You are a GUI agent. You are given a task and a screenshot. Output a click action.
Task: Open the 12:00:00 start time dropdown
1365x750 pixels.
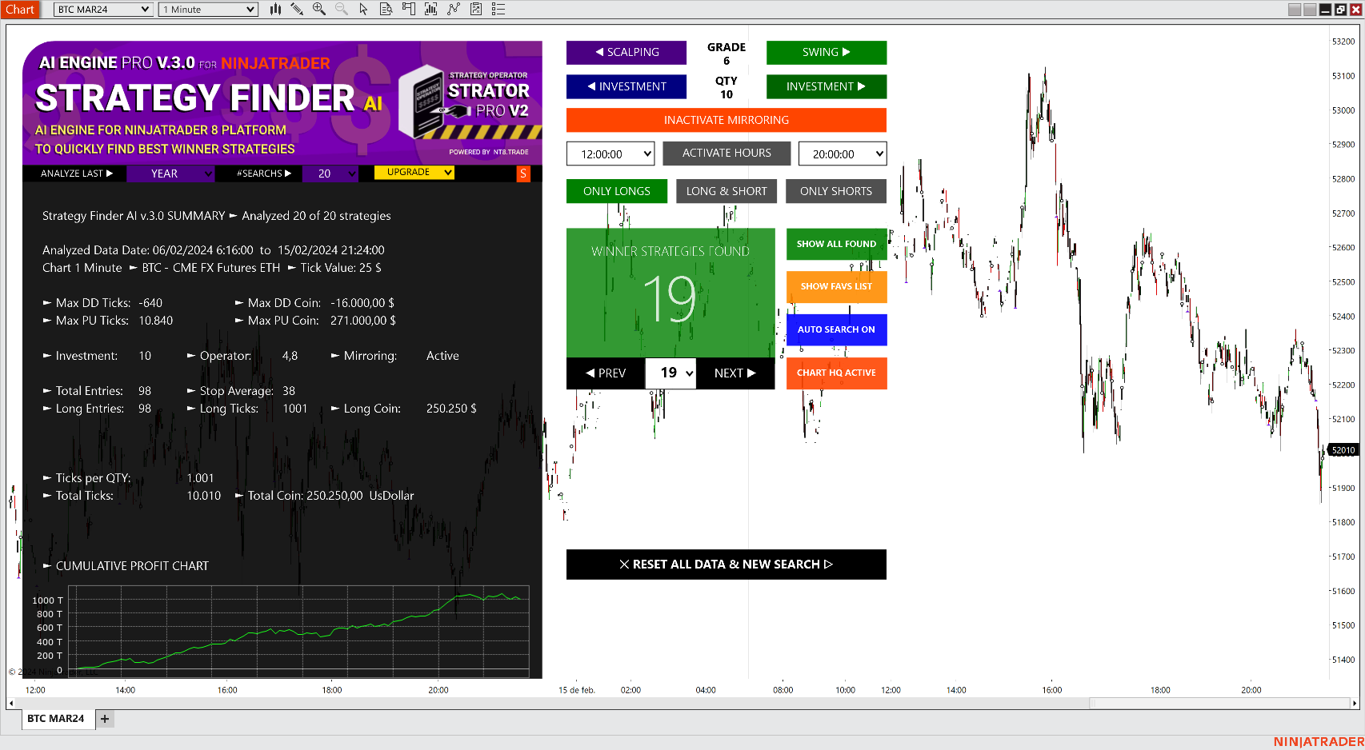click(610, 154)
